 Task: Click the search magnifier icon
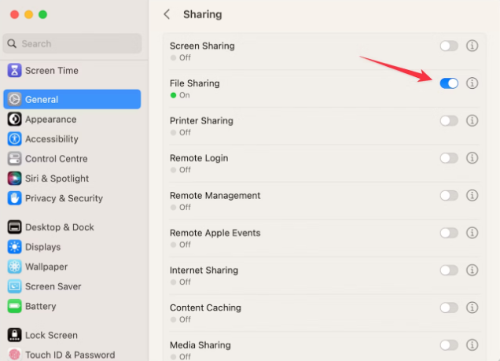[12, 44]
